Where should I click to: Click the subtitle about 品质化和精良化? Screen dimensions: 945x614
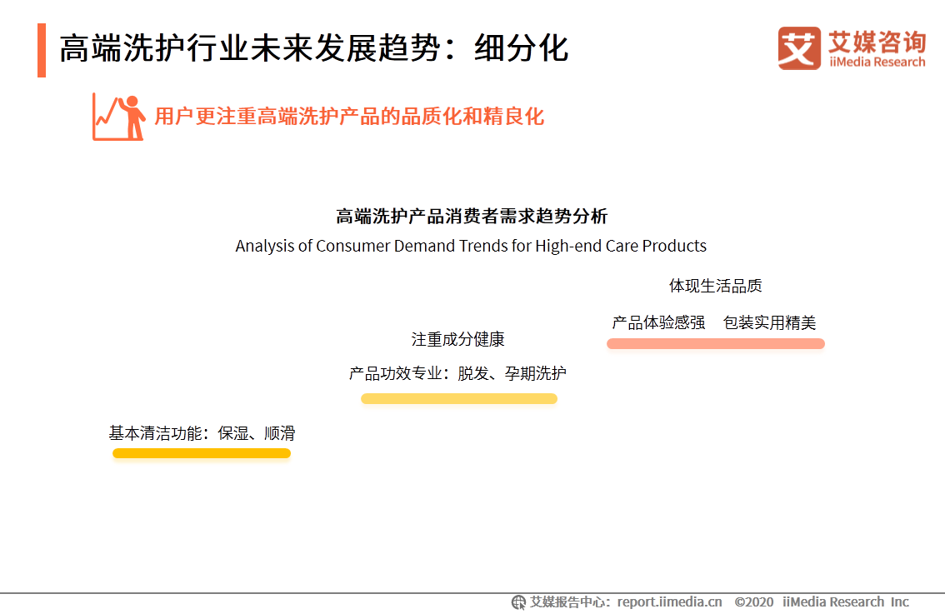coord(347,117)
